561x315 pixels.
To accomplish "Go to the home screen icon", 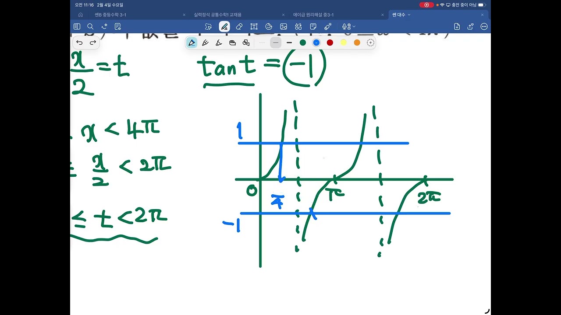I will [80, 14].
